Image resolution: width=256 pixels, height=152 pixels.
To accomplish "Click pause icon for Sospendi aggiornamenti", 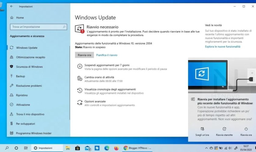I will tap(80, 66).
